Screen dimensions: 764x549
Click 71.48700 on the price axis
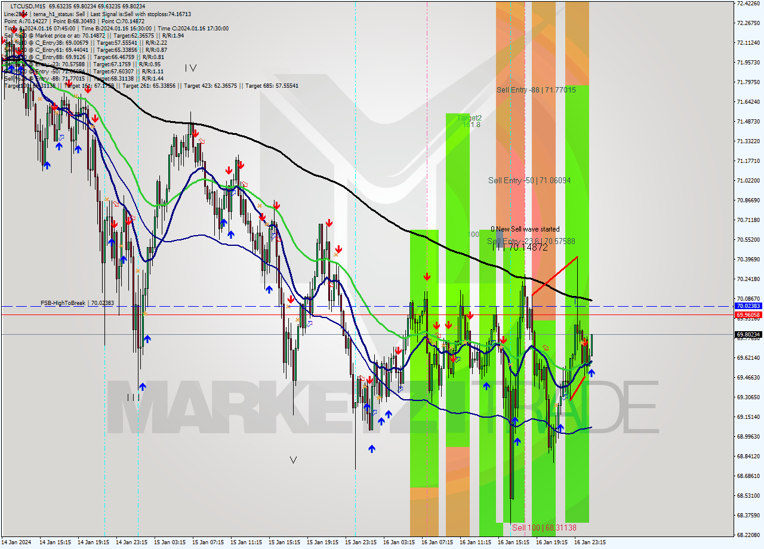pyautogui.click(x=748, y=121)
